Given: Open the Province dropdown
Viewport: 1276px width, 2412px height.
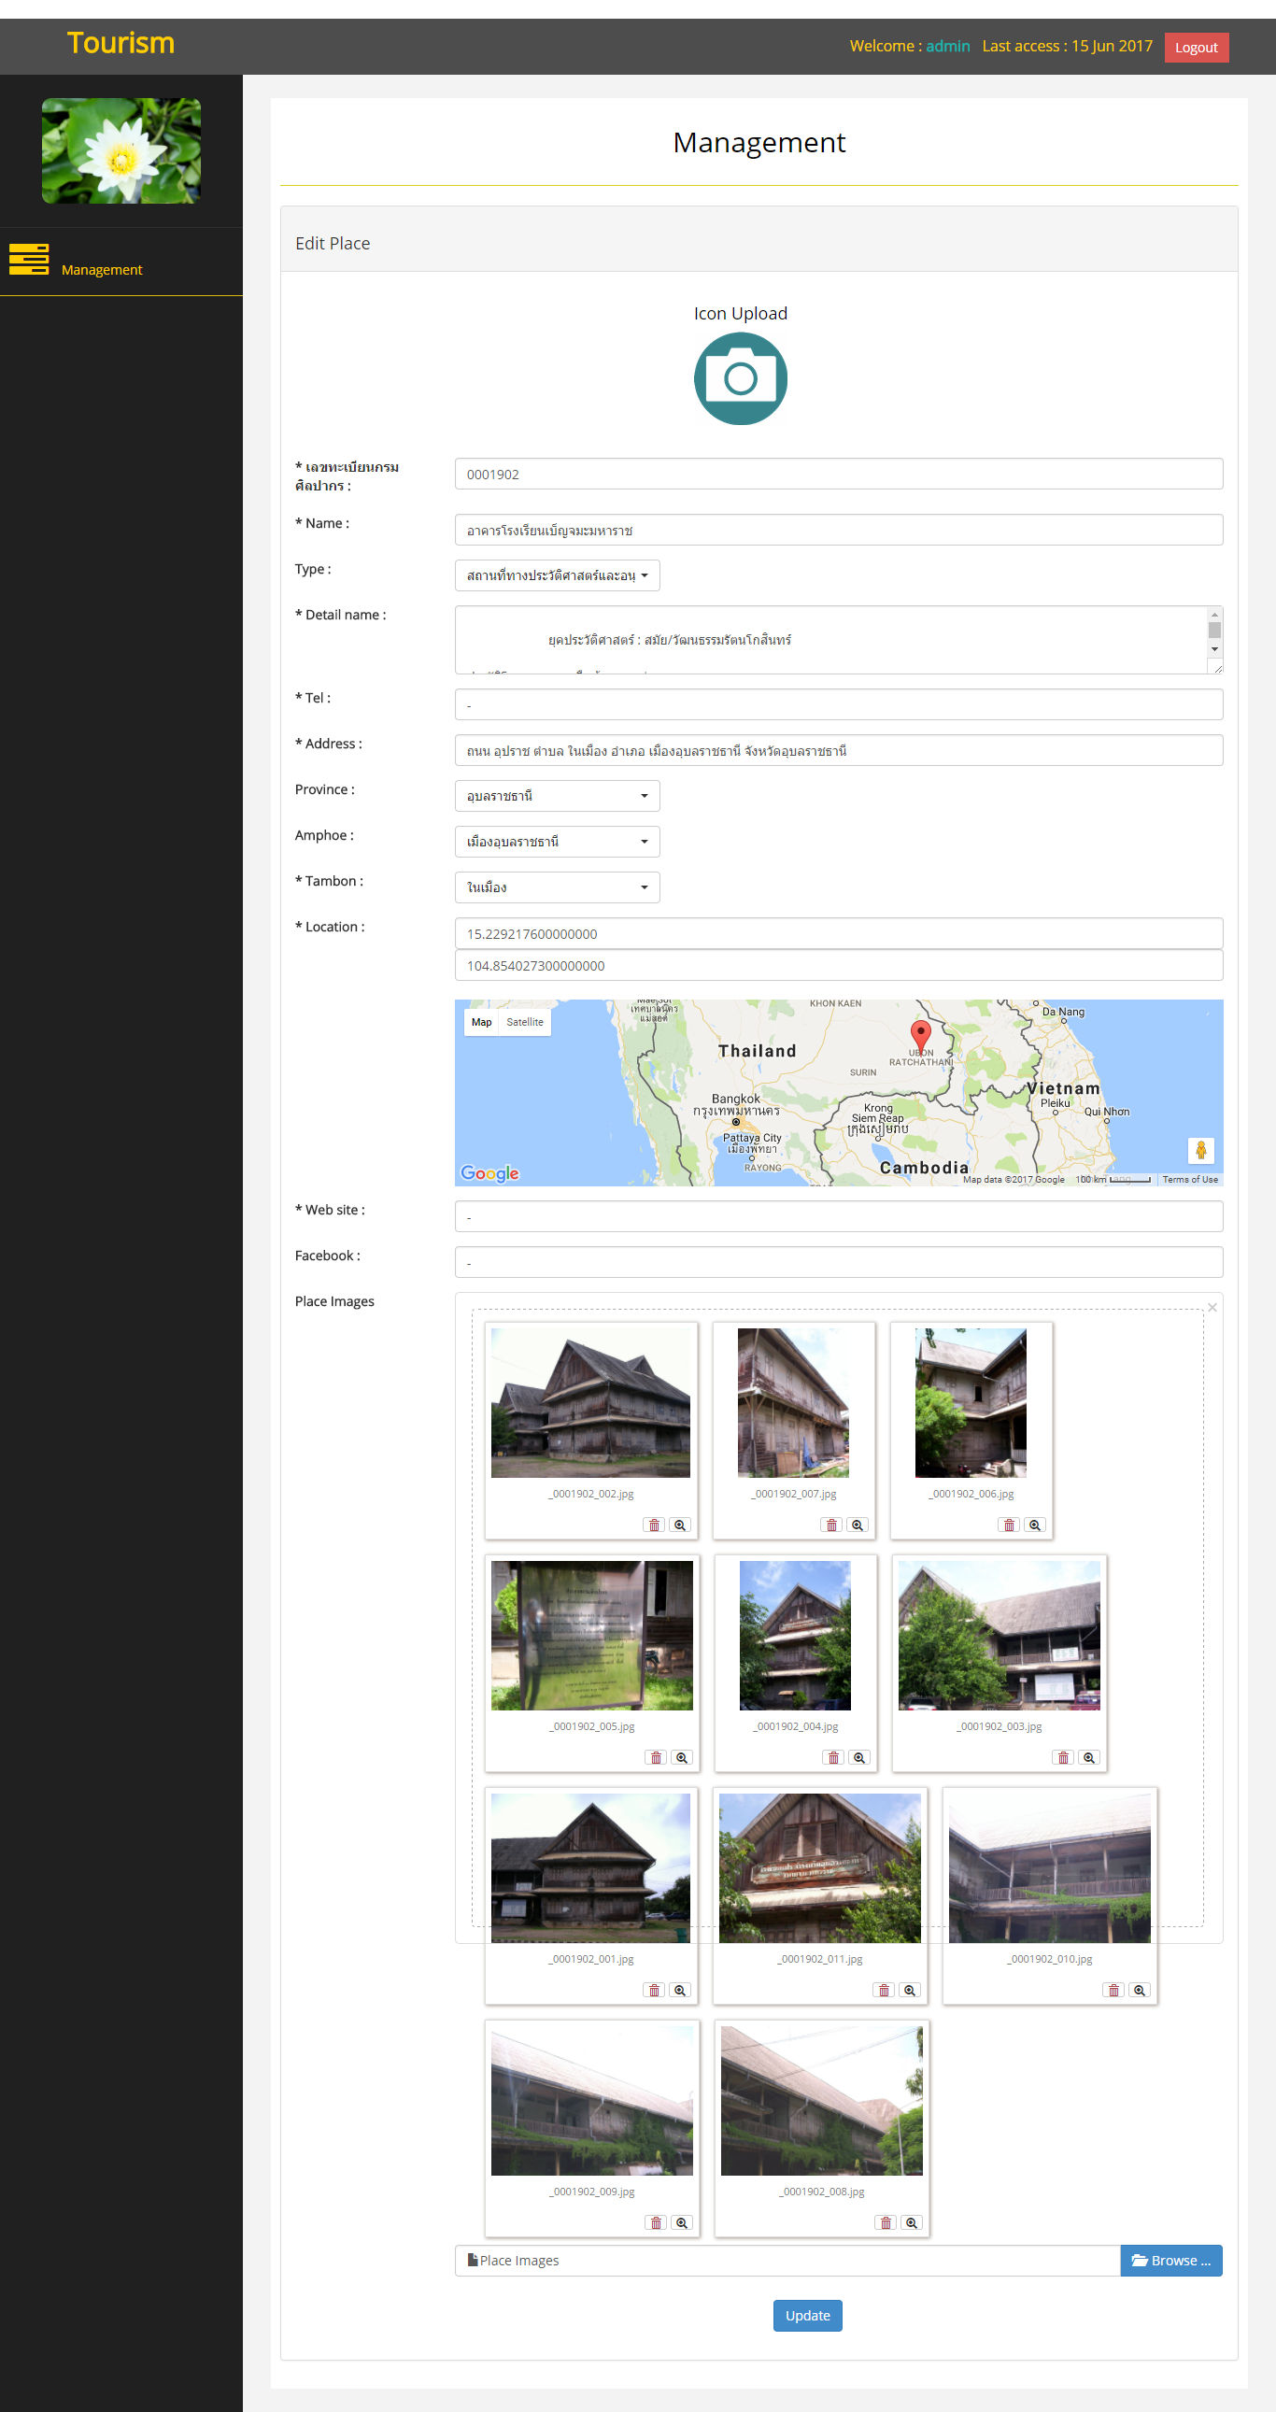Looking at the screenshot, I should (557, 796).
